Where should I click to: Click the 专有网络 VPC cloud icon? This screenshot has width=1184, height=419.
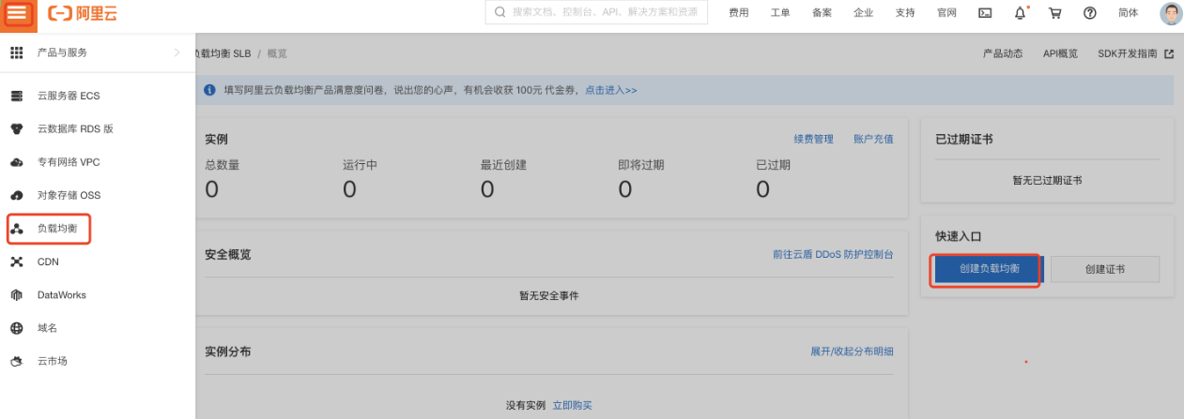pos(17,162)
